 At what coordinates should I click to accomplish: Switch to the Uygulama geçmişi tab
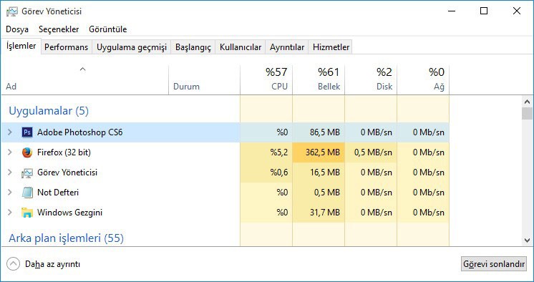coord(132,47)
